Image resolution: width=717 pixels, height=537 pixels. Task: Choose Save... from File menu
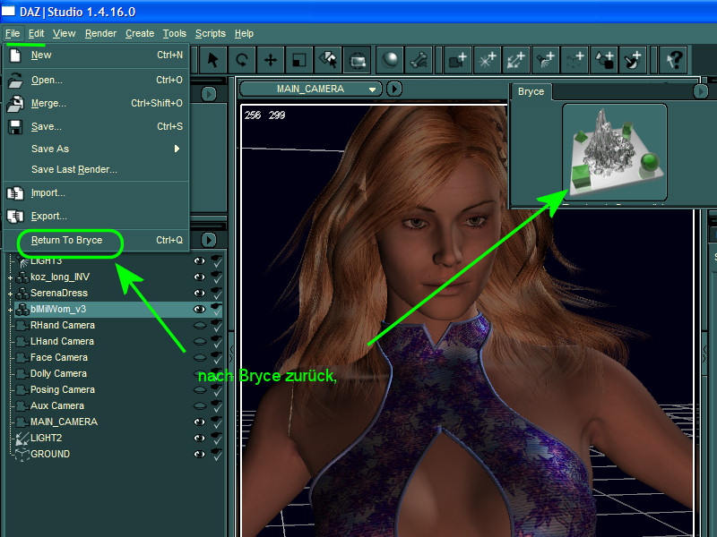point(96,127)
